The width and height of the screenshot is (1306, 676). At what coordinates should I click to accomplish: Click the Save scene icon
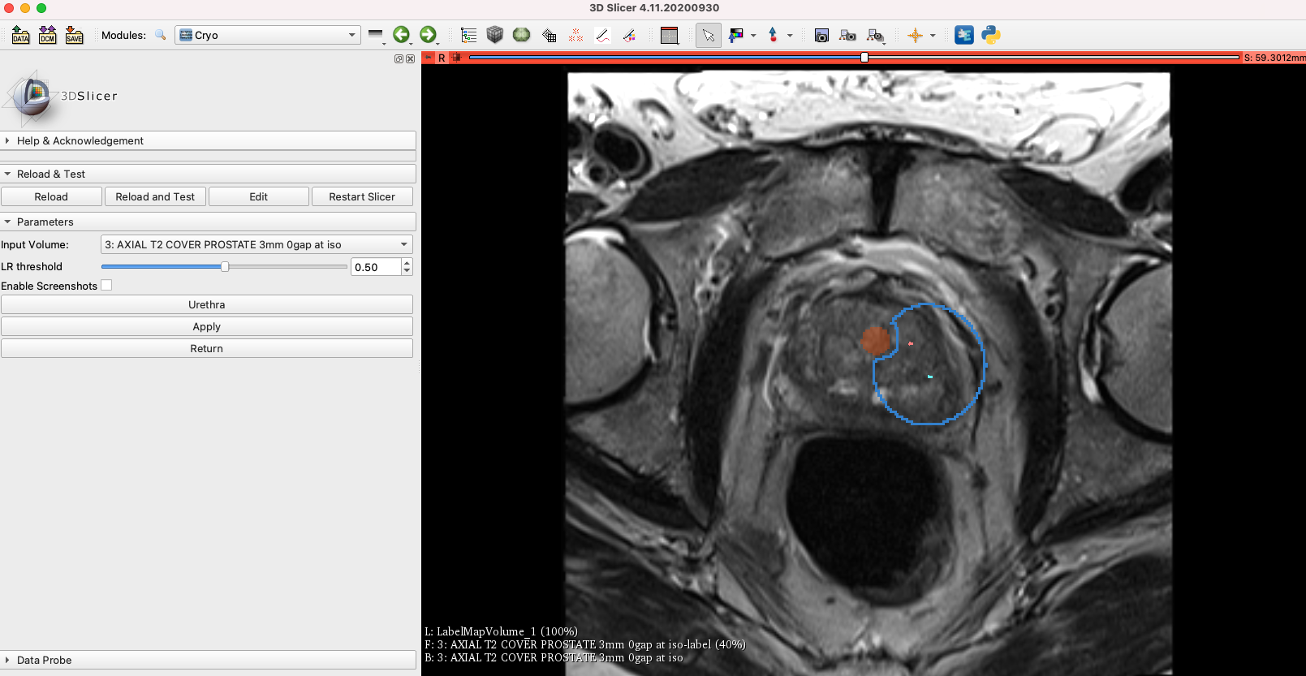click(x=75, y=35)
